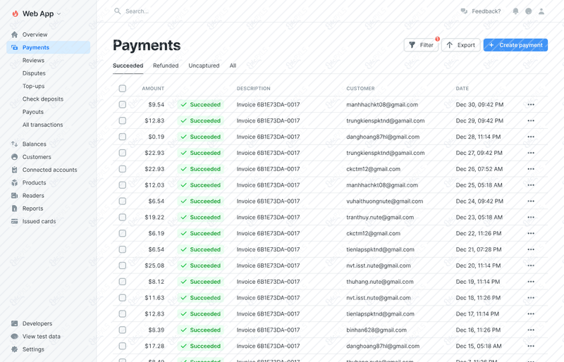The height and width of the screenshot is (362, 564).
Task: Open Disputes in the sidebar
Action: tap(34, 73)
